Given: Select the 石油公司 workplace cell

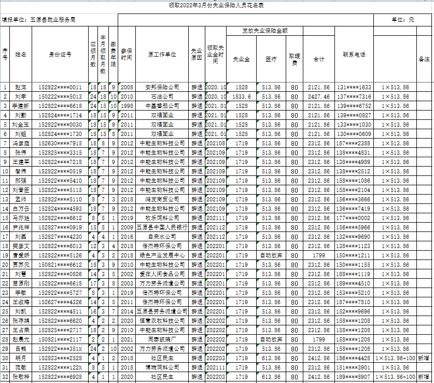Looking at the screenshot, I should tap(162, 97).
